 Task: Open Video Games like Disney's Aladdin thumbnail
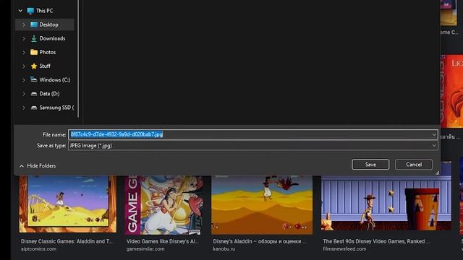click(x=163, y=205)
